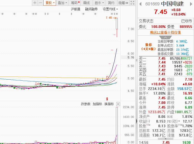Click the 总值 value 1283亿

tap(186, 131)
